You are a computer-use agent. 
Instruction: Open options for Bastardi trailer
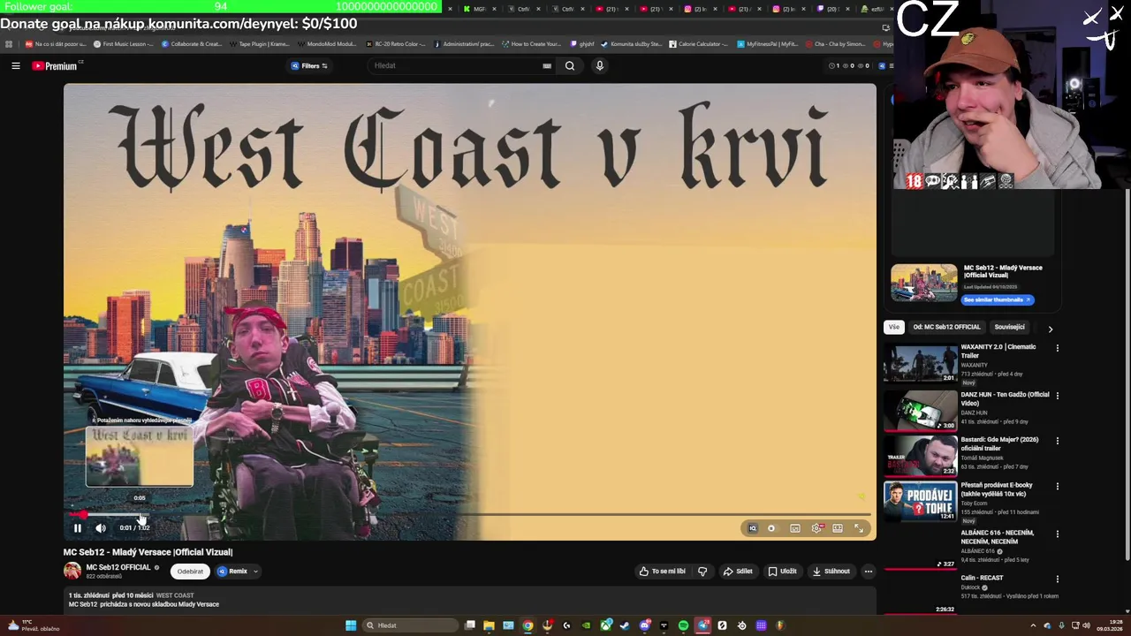(x=1057, y=440)
